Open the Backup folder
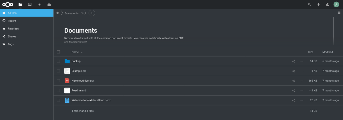Image resolution: width=343 pixels, height=120 pixels. (76, 61)
